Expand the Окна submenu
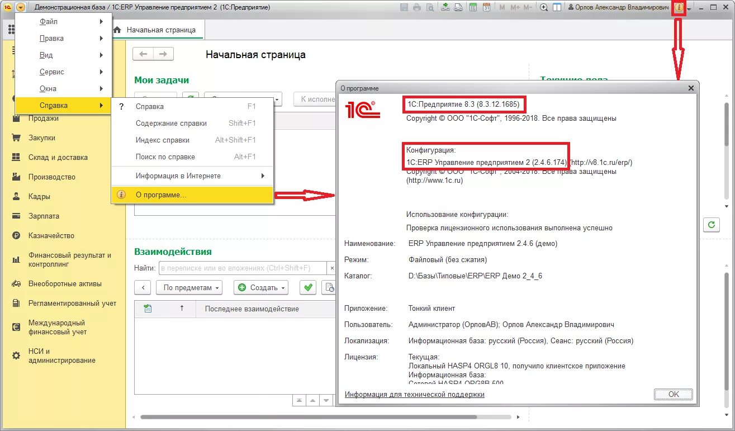Viewport: 735px width, 431px height. [x=64, y=89]
